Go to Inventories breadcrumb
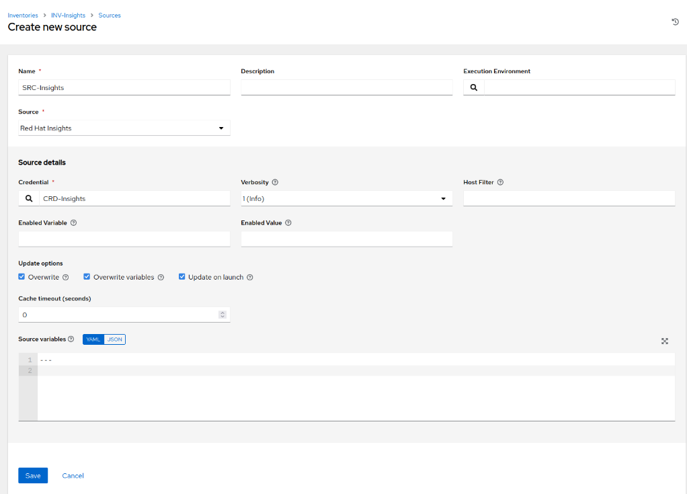 [23, 15]
